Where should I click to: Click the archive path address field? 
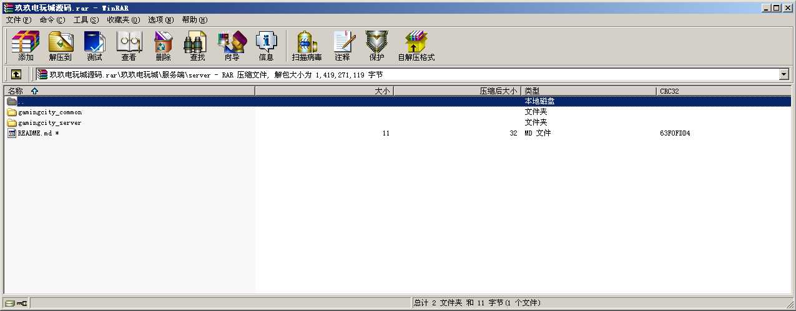click(406, 74)
